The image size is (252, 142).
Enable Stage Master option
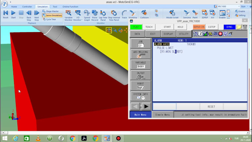[50, 11]
